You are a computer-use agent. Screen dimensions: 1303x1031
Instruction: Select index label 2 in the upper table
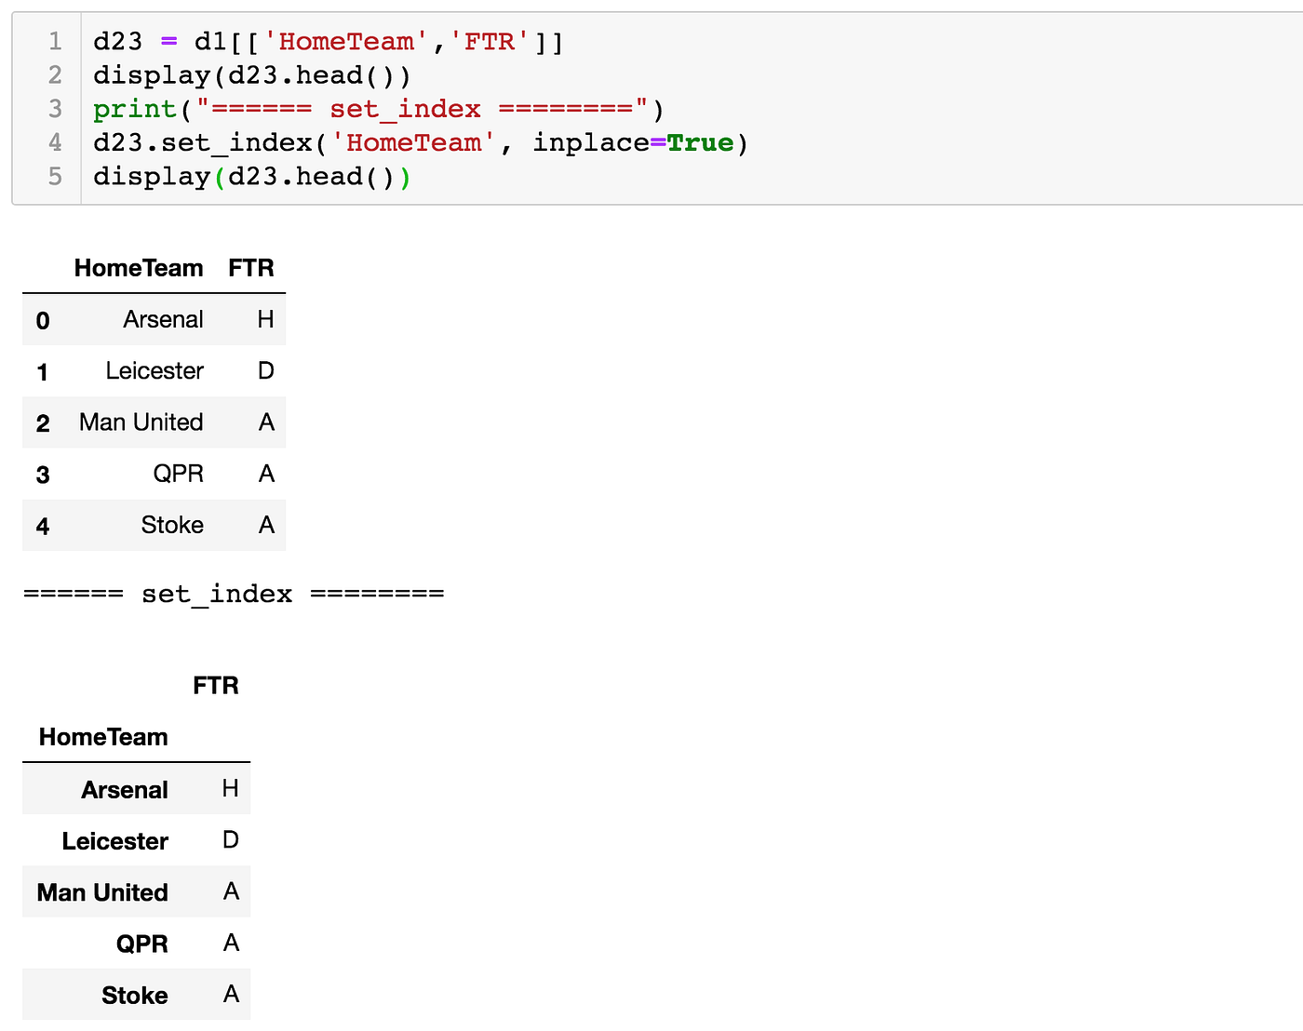[43, 423]
